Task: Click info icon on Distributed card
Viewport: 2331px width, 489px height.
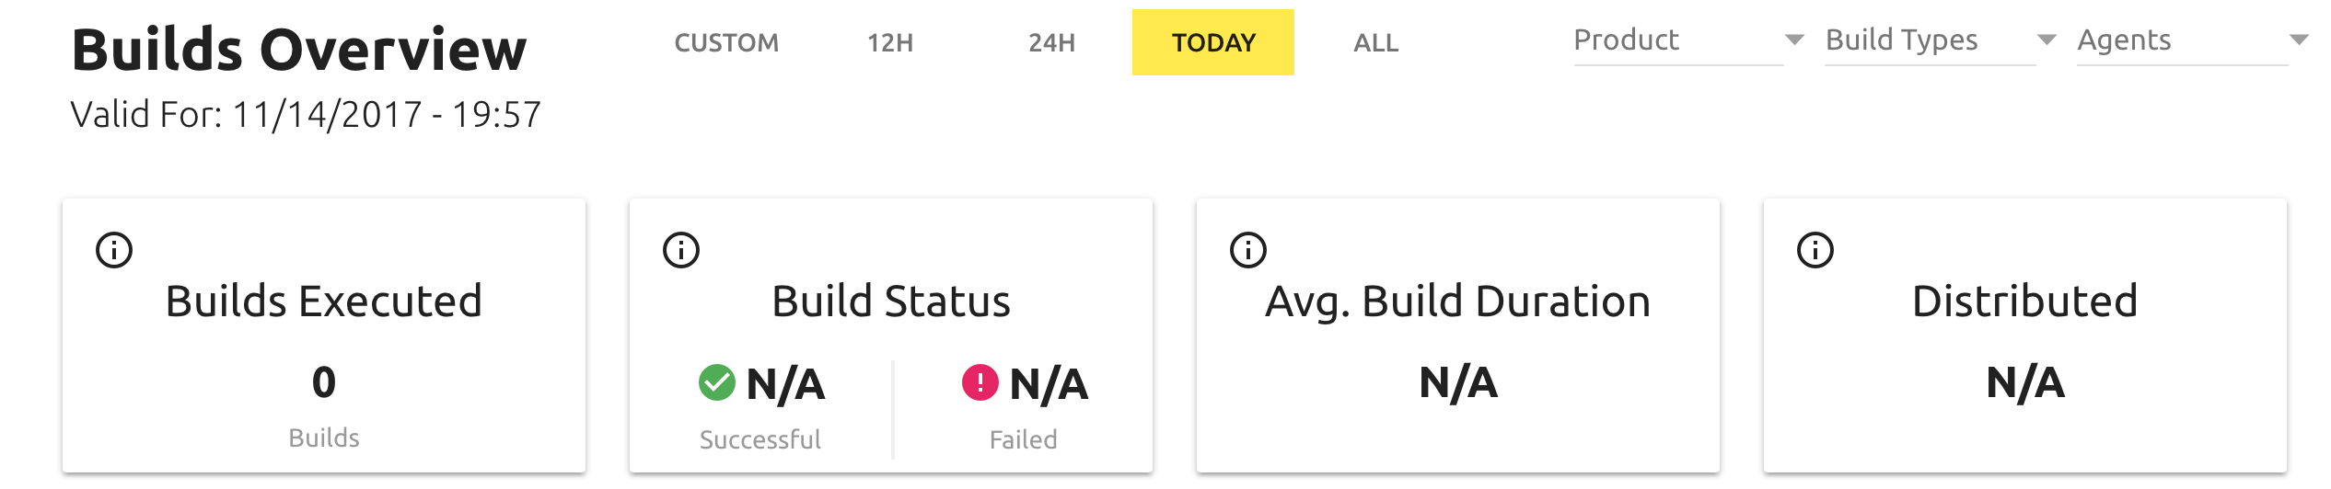Action: (1815, 250)
